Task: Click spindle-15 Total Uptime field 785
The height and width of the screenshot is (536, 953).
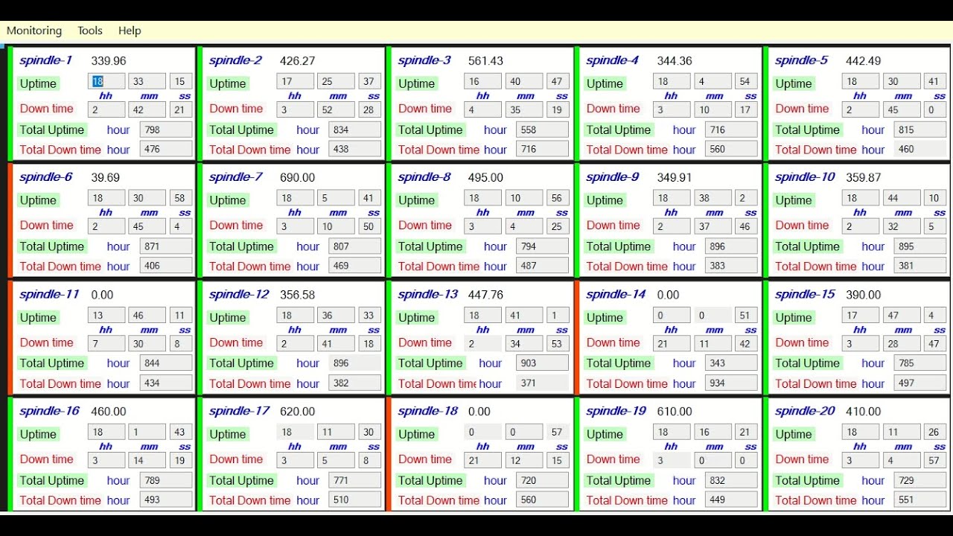Action: point(920,363)
